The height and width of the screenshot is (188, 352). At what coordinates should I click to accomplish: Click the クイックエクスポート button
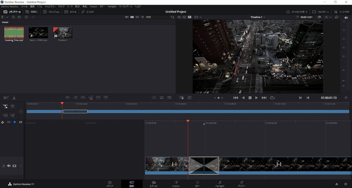(x=297, y=11)
